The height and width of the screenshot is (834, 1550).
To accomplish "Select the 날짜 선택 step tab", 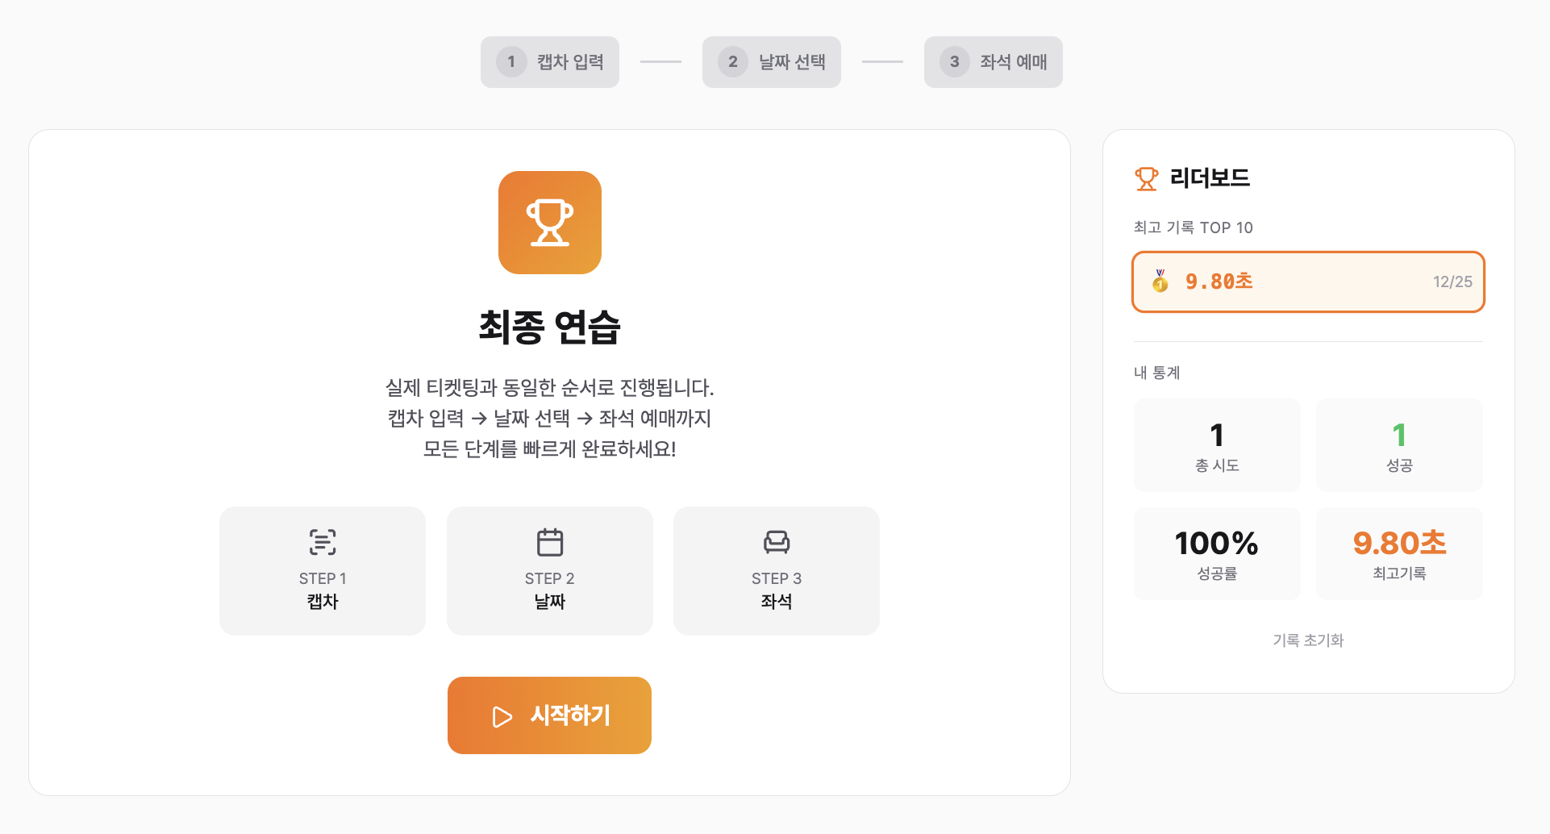I will pyautogui.click(x=772, y=62).
